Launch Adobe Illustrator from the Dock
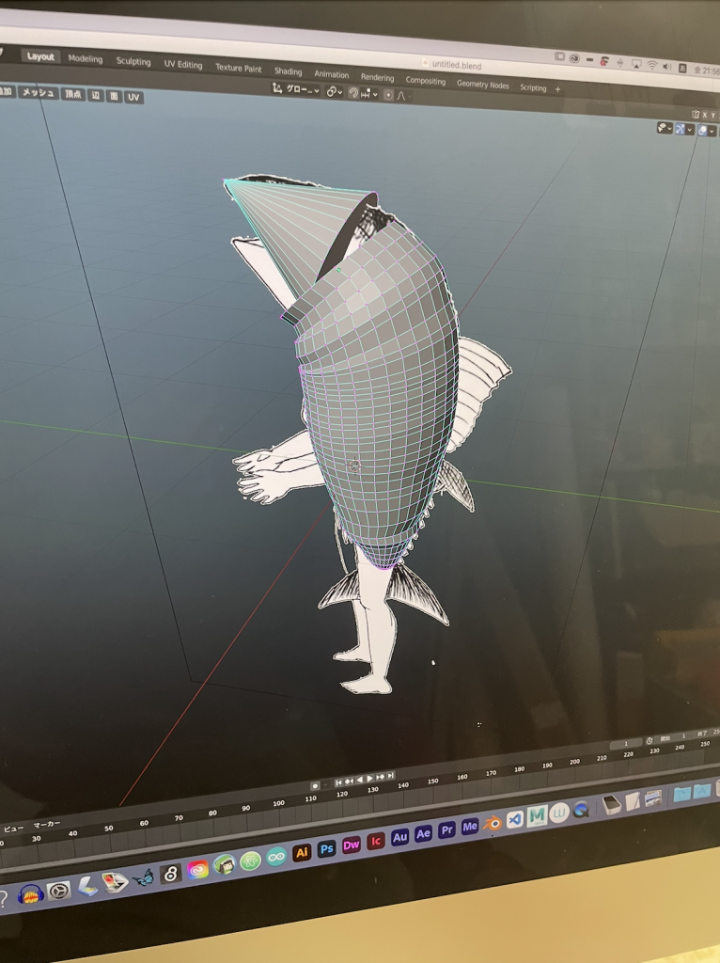The height and width of the screenshot is (963, 720). (302, 852)
